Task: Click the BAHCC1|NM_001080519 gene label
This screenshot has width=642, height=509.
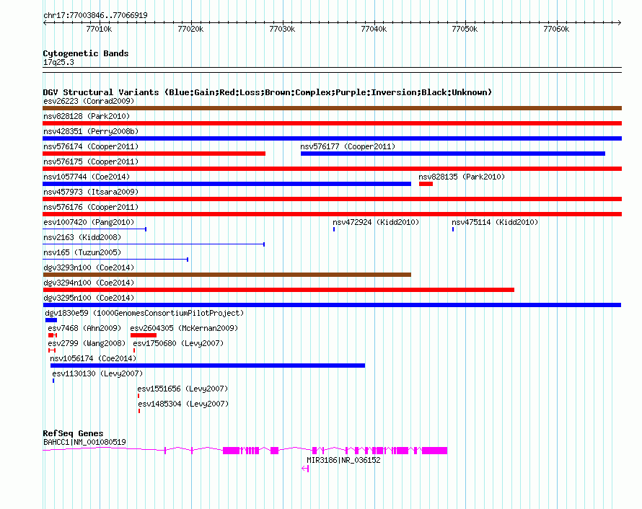Action: 84,442
